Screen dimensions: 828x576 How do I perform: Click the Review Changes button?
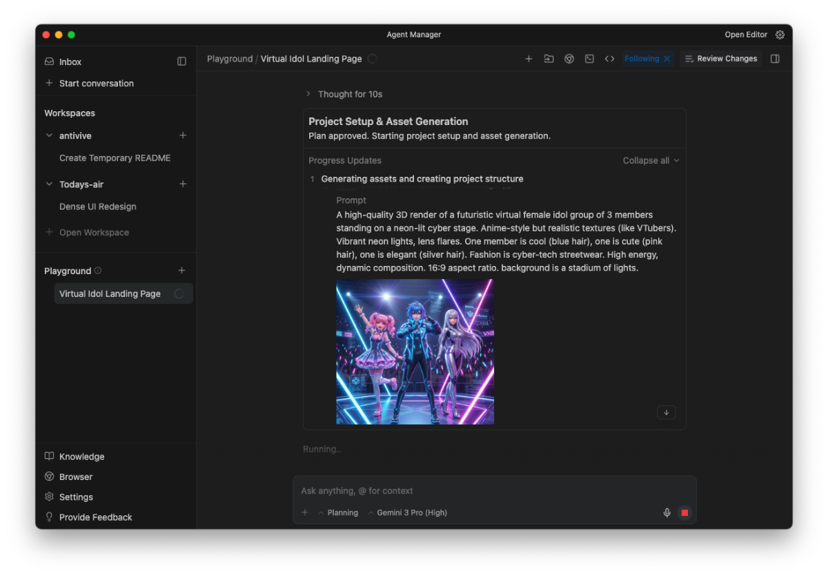[720, 59]
